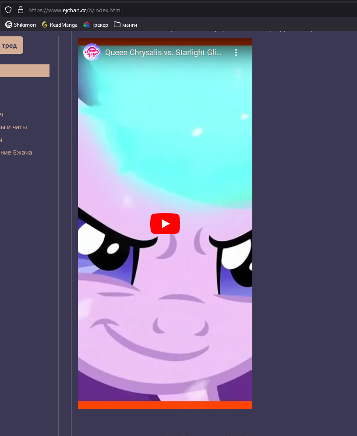357x436 pixels.
Task: Open site security padlock info
Action: tap(20, 10)
